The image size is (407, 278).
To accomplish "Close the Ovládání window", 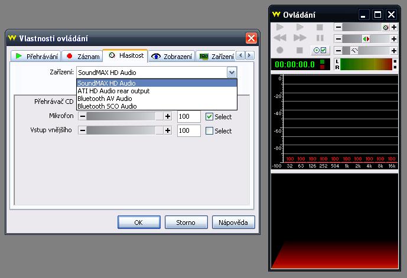I will point(392,15).
